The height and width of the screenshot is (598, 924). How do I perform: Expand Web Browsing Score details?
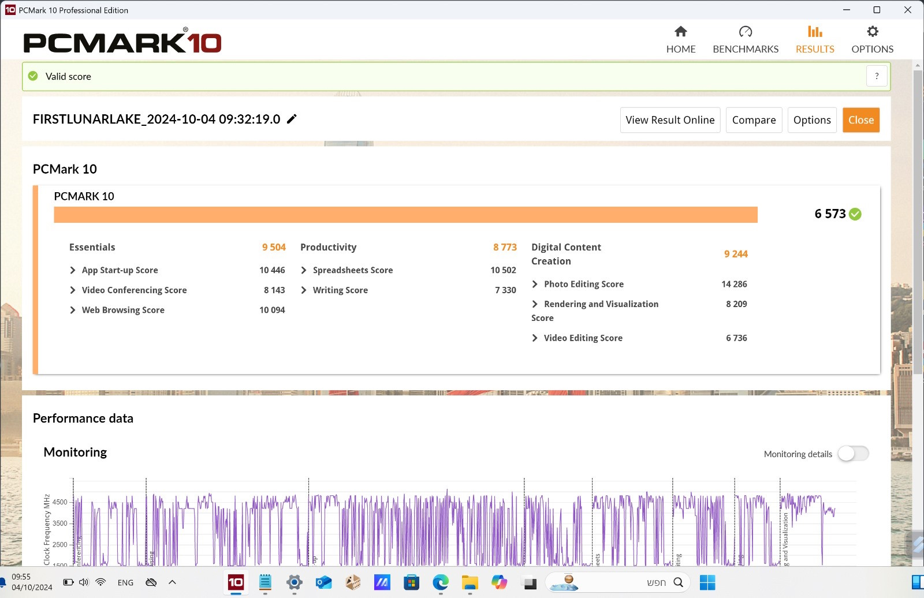tap(73, 310)
